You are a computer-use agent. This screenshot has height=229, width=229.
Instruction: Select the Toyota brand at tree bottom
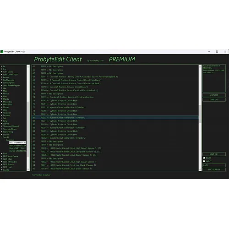pos(6,170)
